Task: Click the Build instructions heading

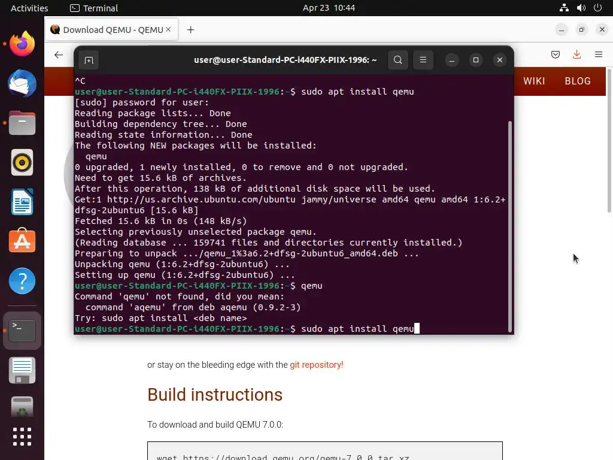Action: [x=215, y=394]
